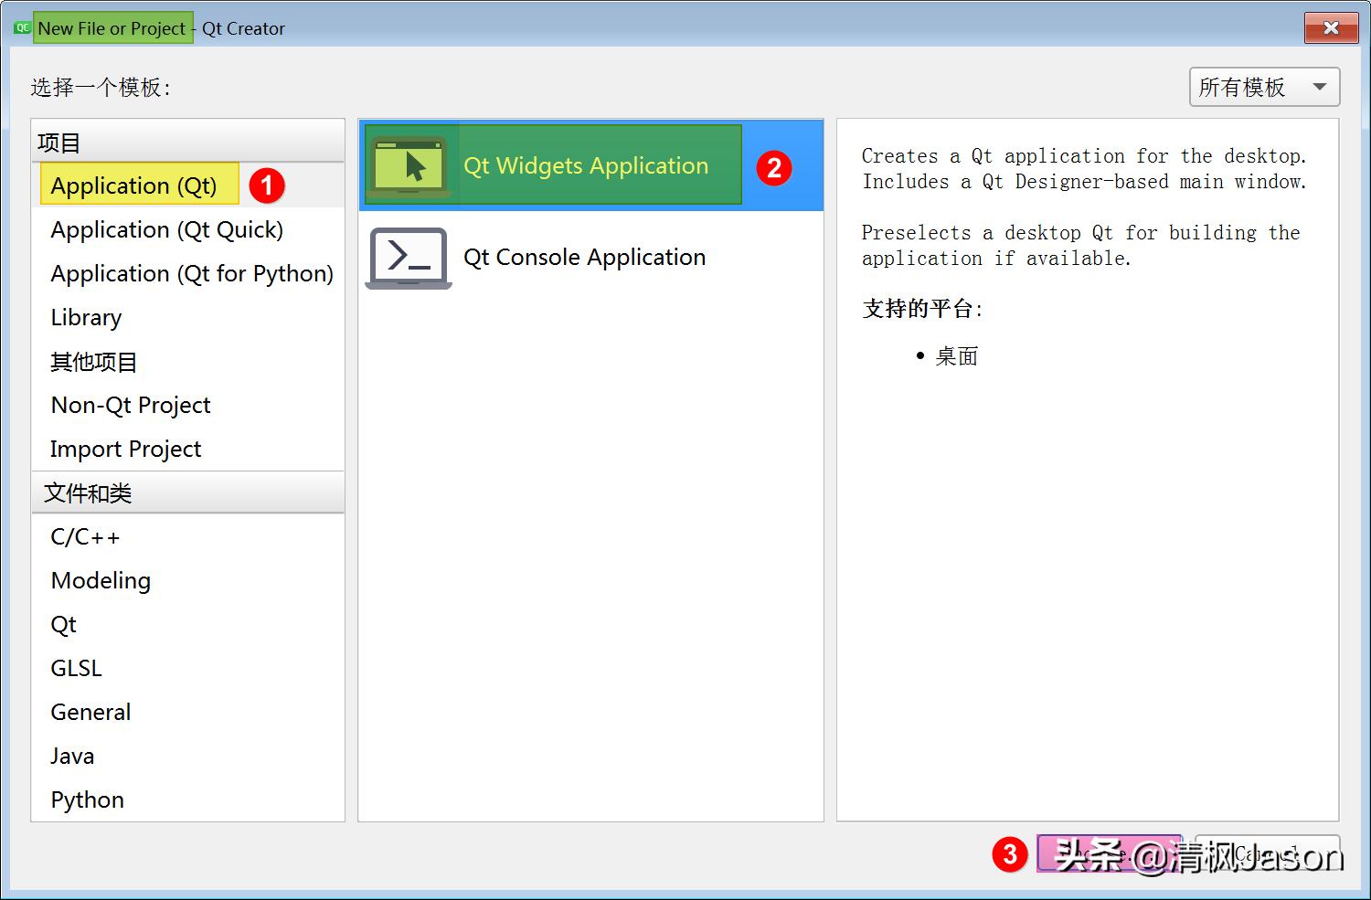Click the Qt Console Application terminal icon
The height and width of the screenshot is (900, 1371).
pos(409,259)
